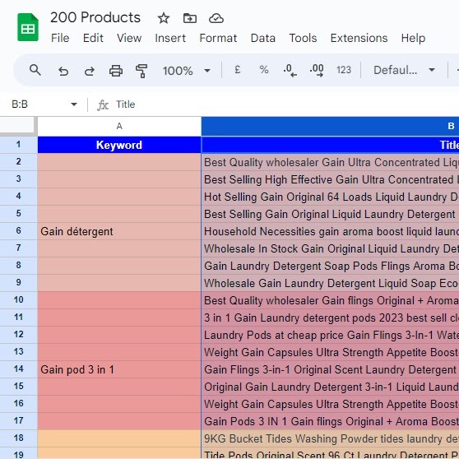459x459 pixels.
Task: Star the 200 Products document
Action: pos(164,18)
